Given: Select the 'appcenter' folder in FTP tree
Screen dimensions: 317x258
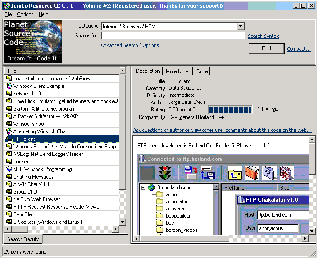Looking at the screenshot, I should point(172,202).
